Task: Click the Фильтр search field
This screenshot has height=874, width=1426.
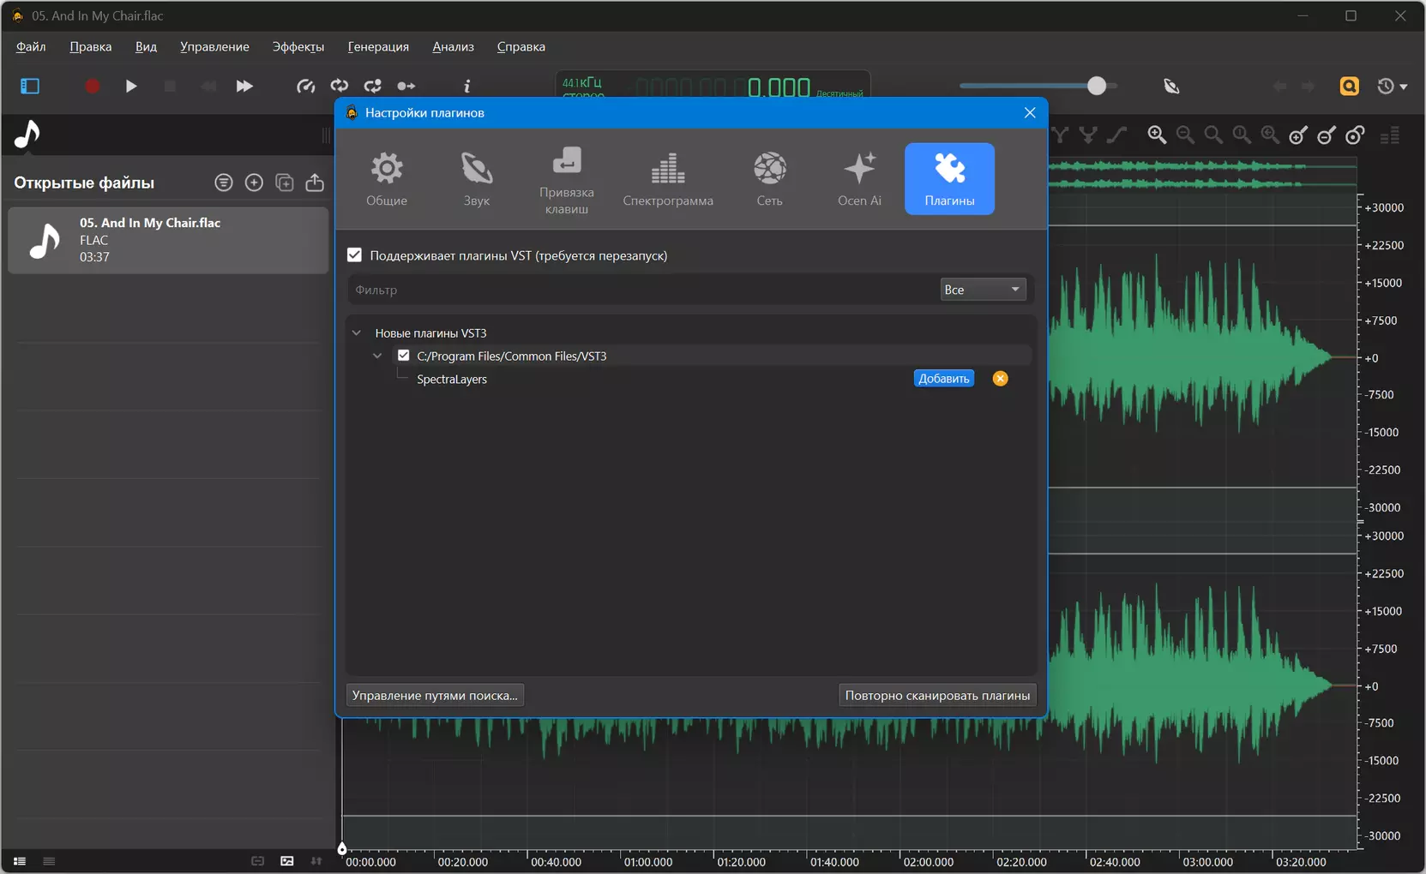Action: click(x=641, y=290)
